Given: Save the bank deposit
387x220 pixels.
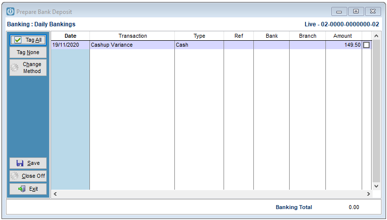Looking at the screenshot, I should pos(28,163).
